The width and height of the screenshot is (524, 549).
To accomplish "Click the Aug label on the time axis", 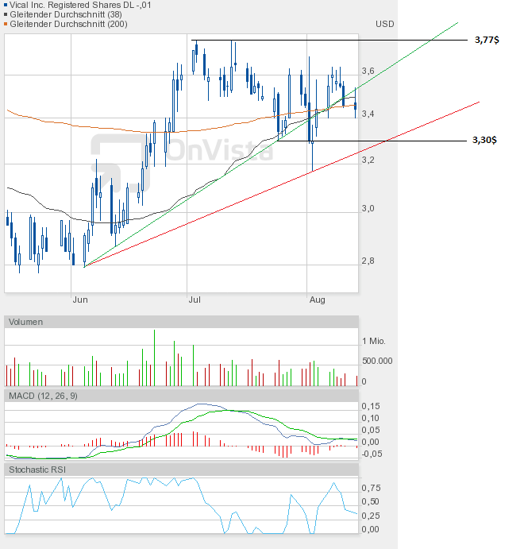I will coord(318,300).
